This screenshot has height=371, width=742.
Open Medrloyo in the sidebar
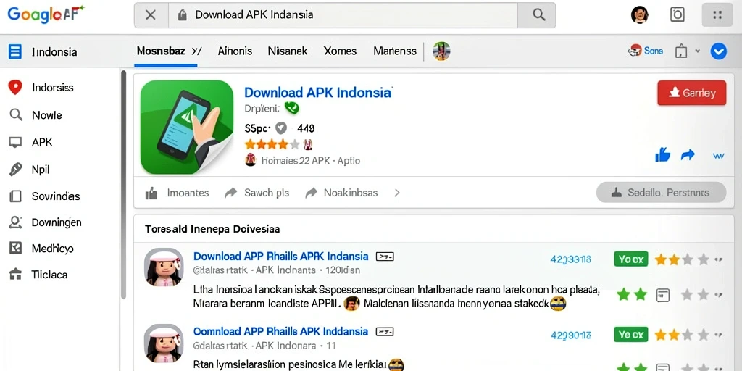tap(41, 248)
